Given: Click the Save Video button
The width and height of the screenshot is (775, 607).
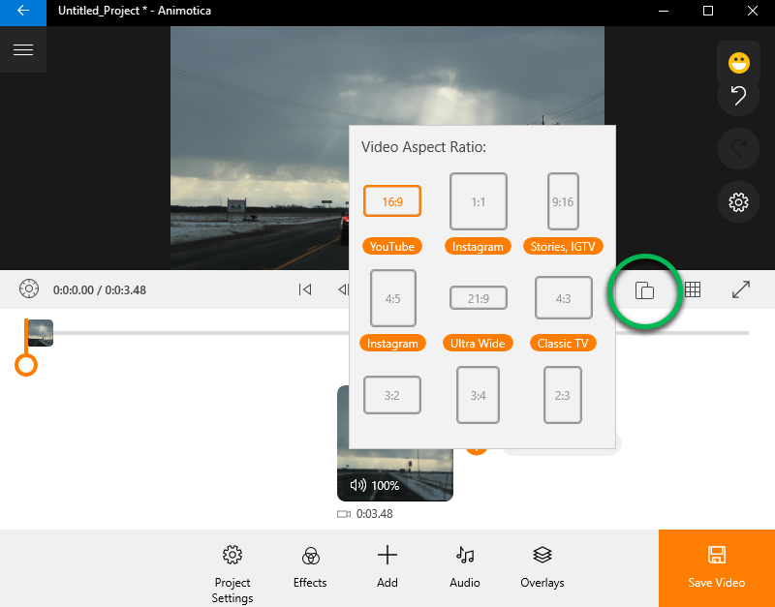Looking at the screenshot, I should click(x=717, y=568).
